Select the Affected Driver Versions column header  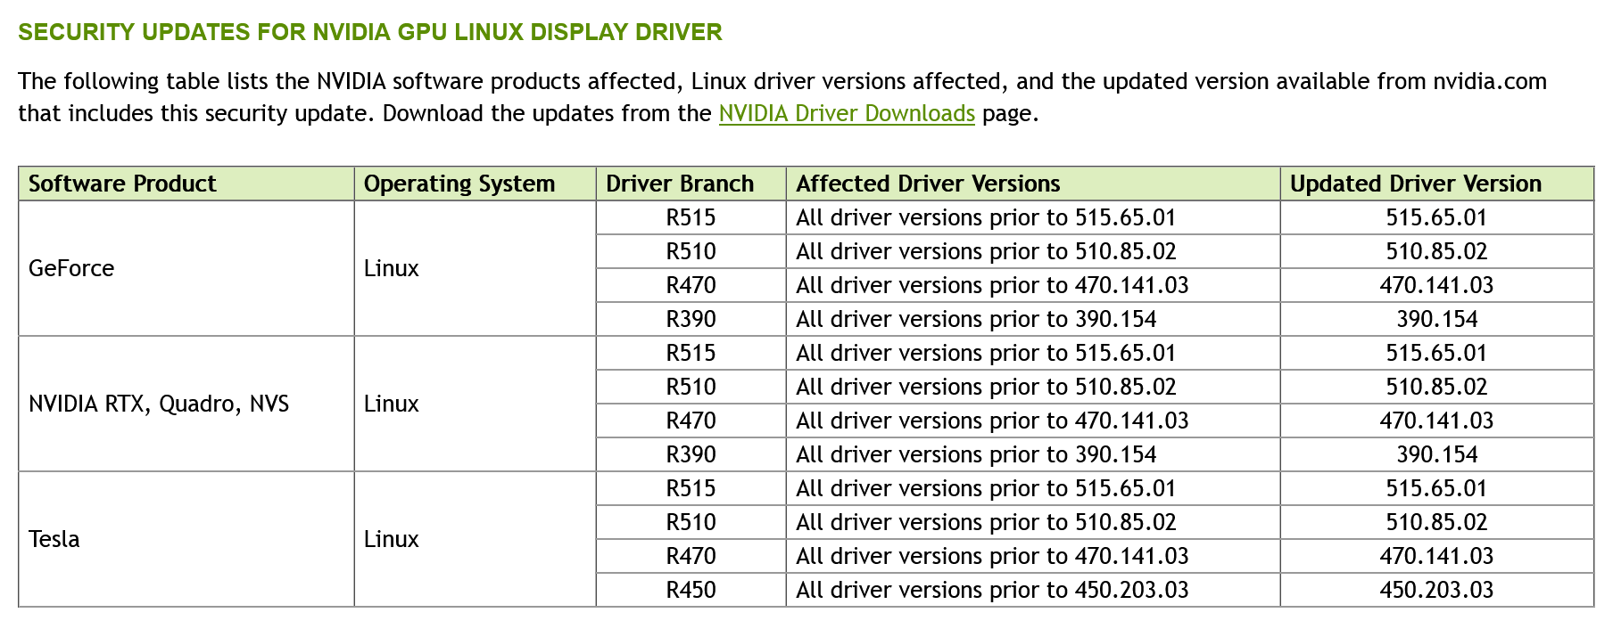[x=1033, y=184]
